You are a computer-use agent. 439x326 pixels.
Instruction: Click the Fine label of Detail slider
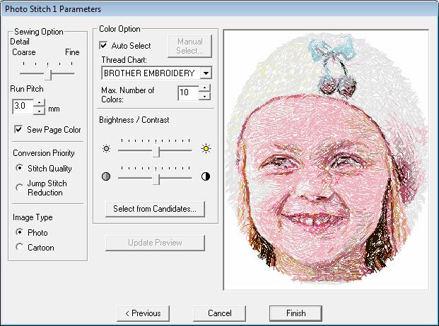[72, 52]
